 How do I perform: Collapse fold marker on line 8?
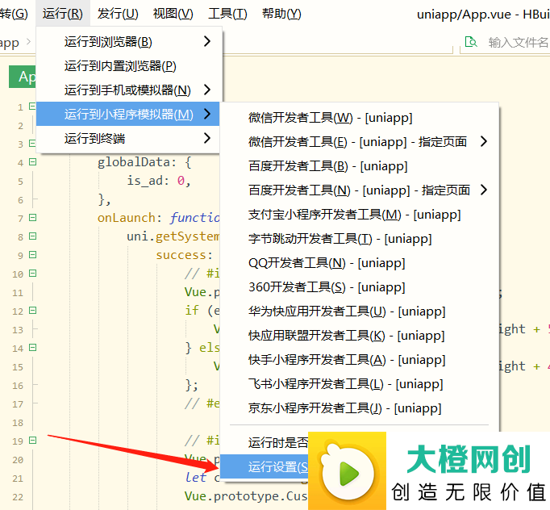click(x=32, y=236)
